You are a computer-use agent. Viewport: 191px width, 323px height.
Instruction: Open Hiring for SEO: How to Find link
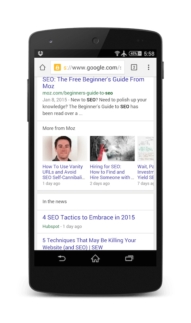(112, 172)
